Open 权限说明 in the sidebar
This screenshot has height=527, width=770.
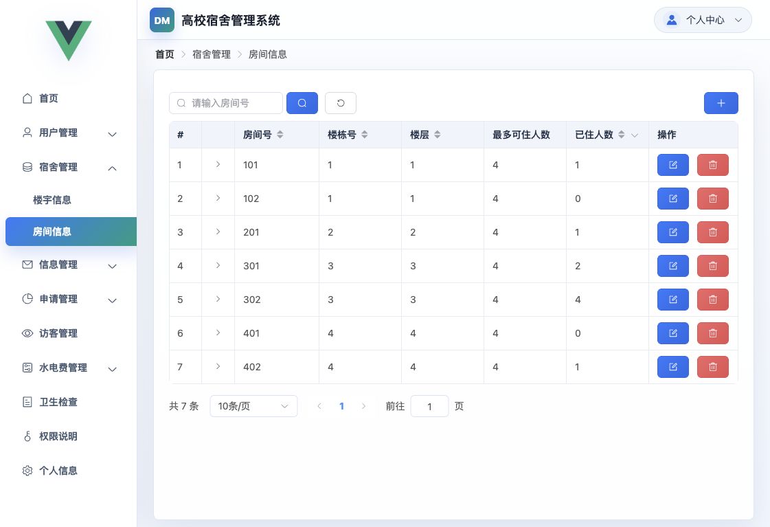[x=68, y=436]
